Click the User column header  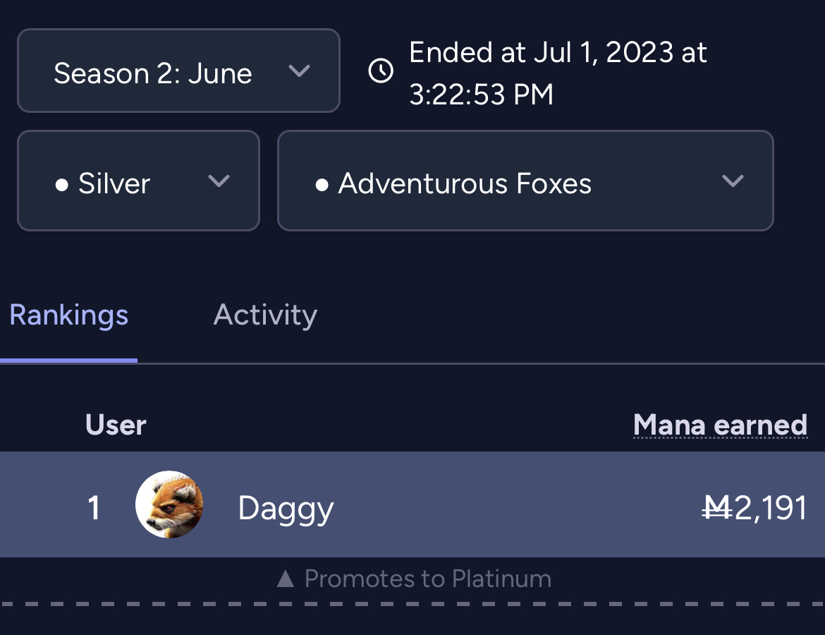click(x=116, y=425)
